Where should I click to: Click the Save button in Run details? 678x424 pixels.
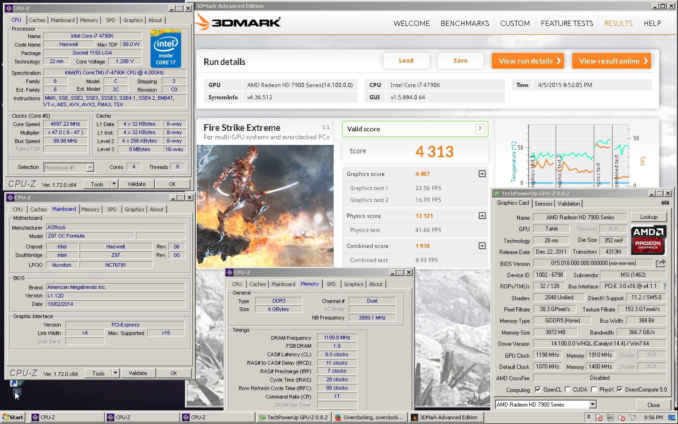tap(460, 61)
